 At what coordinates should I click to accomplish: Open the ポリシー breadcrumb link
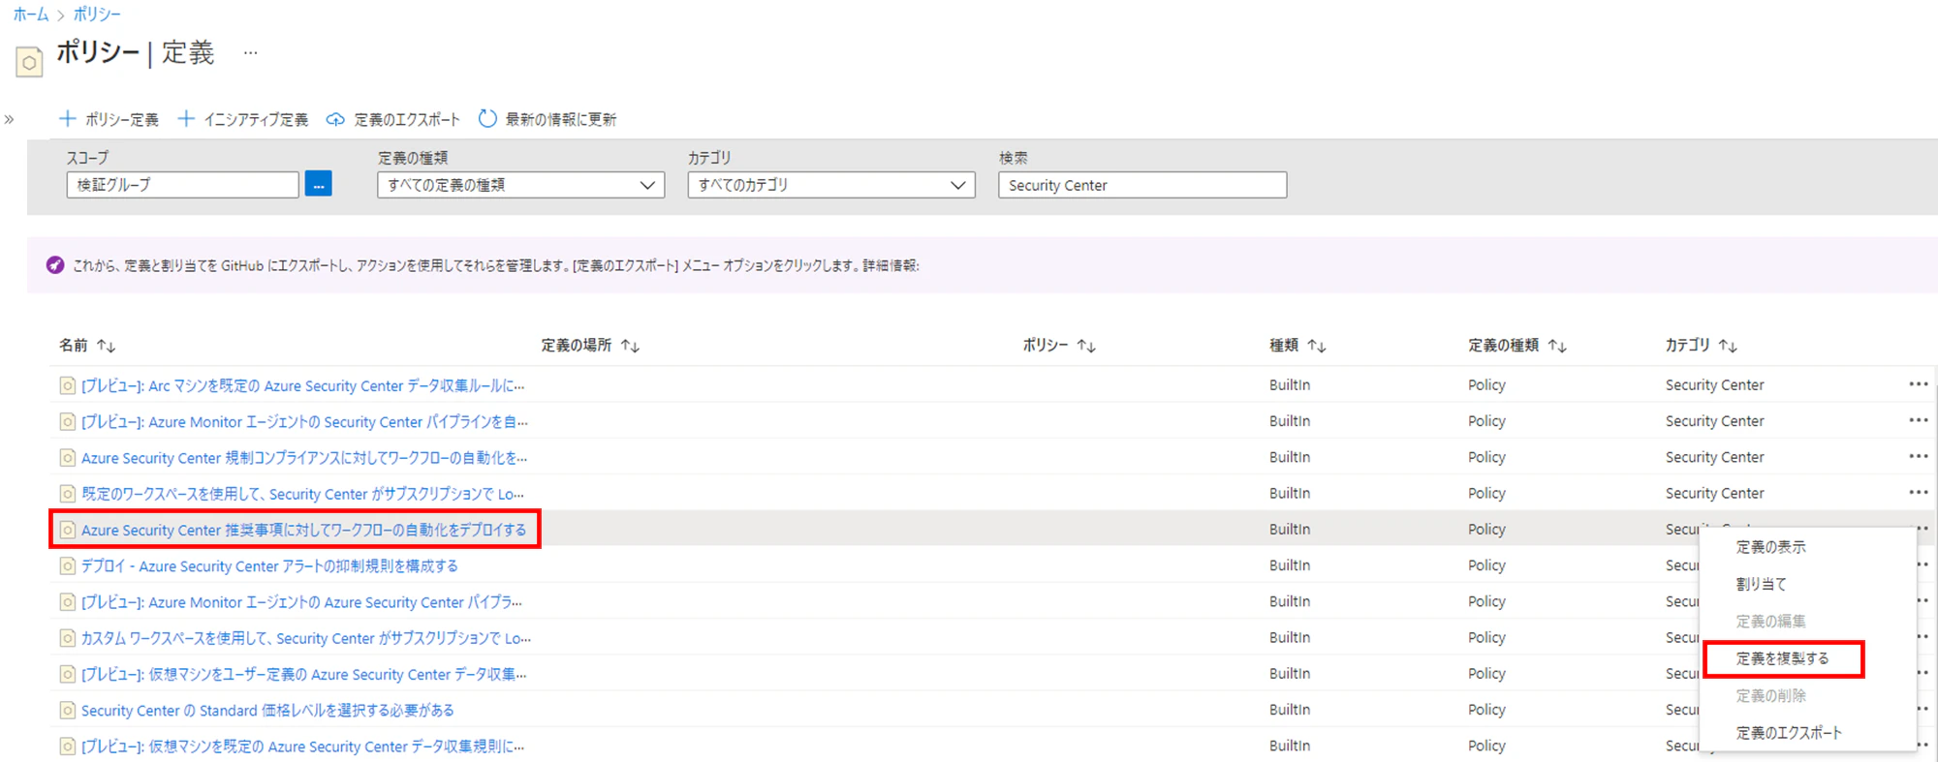coord(97,15)
